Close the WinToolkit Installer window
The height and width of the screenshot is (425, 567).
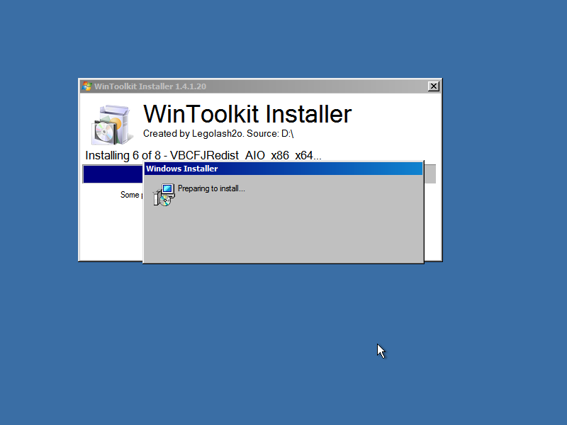tap(433, 86)
